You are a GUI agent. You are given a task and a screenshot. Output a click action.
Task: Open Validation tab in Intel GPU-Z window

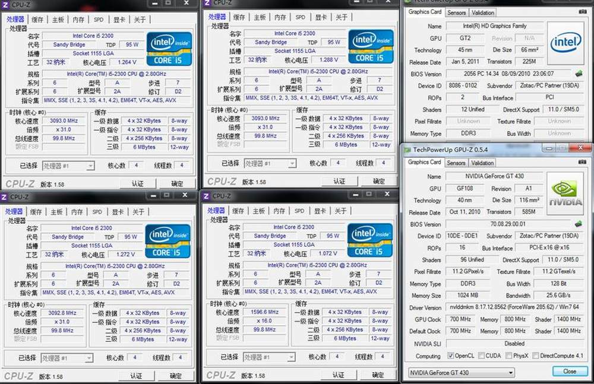[x=482, y=12]
